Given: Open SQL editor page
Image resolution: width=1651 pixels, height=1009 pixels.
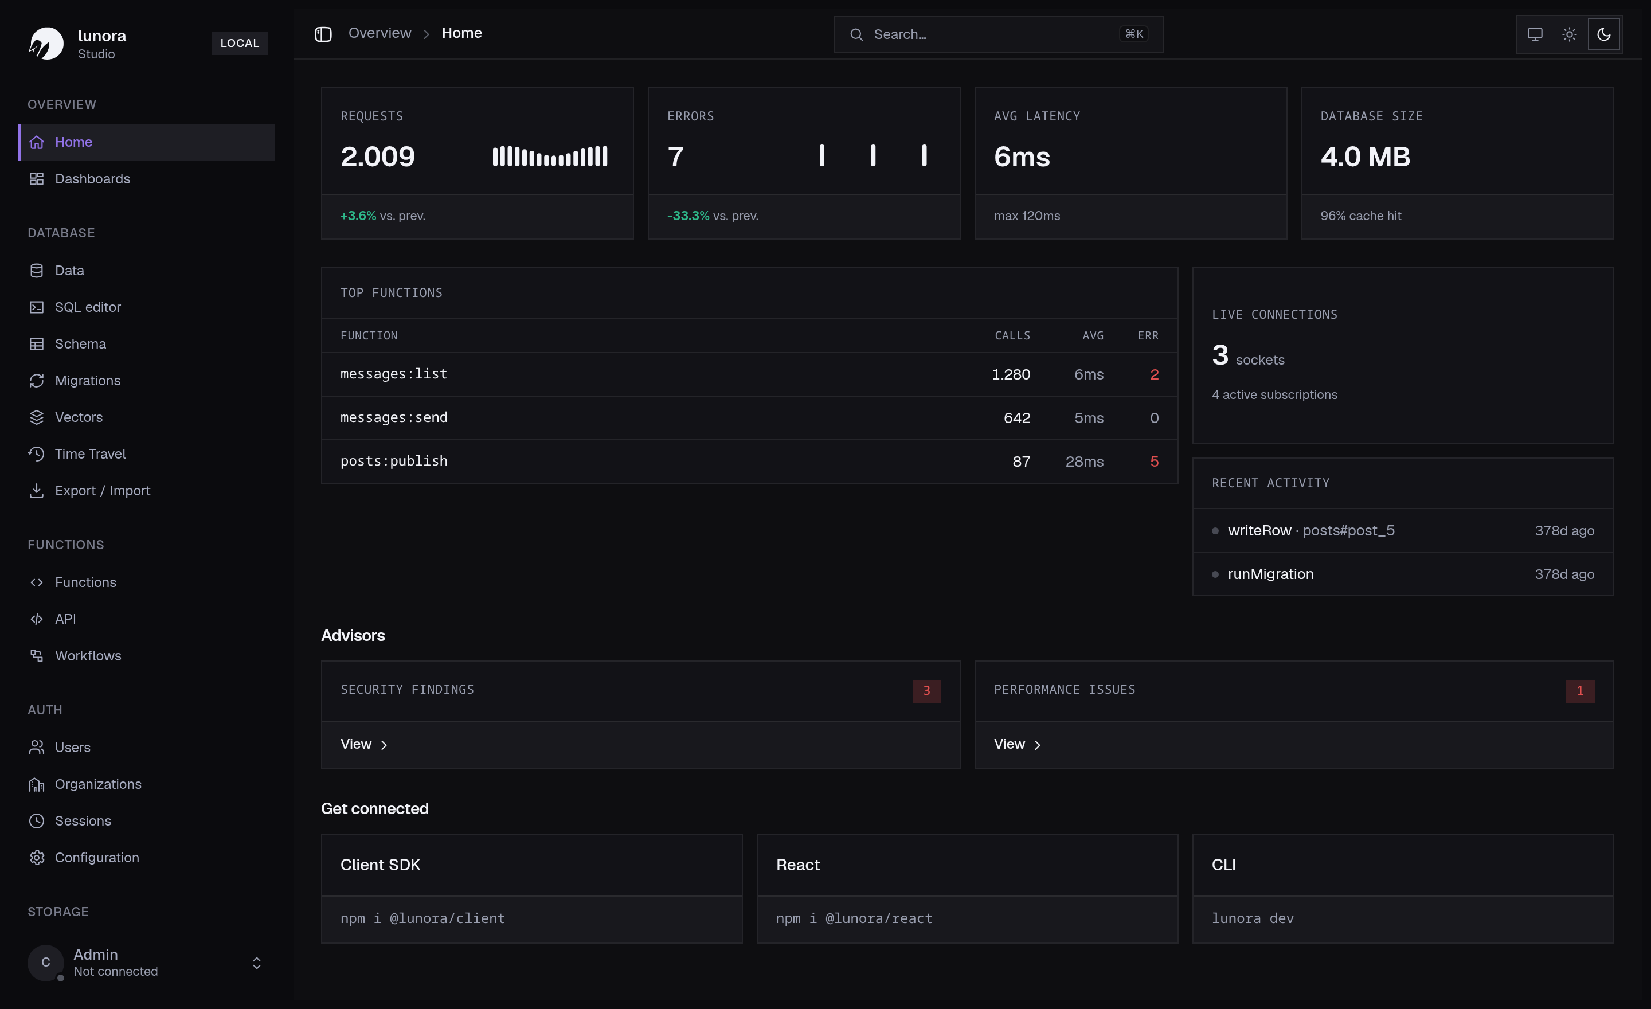Looking at the screenshot, I should click(147, 307).
